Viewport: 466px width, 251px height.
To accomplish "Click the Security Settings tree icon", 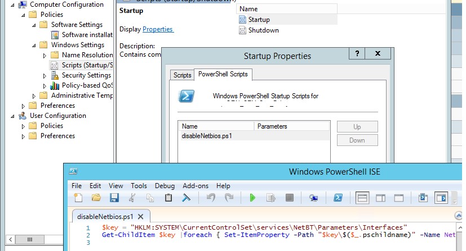I will (55, 75).
